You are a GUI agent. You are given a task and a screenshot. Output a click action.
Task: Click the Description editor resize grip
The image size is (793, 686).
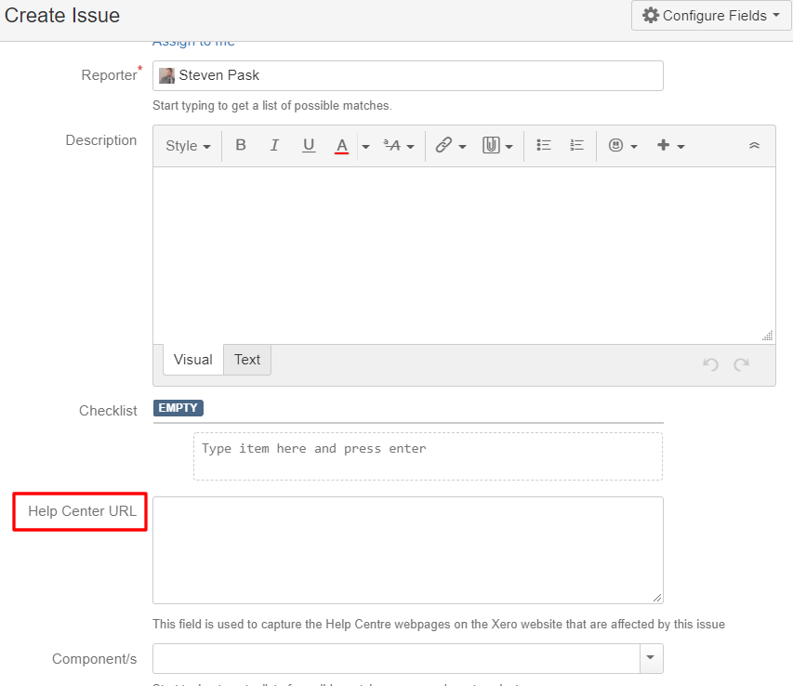point(768,336)
